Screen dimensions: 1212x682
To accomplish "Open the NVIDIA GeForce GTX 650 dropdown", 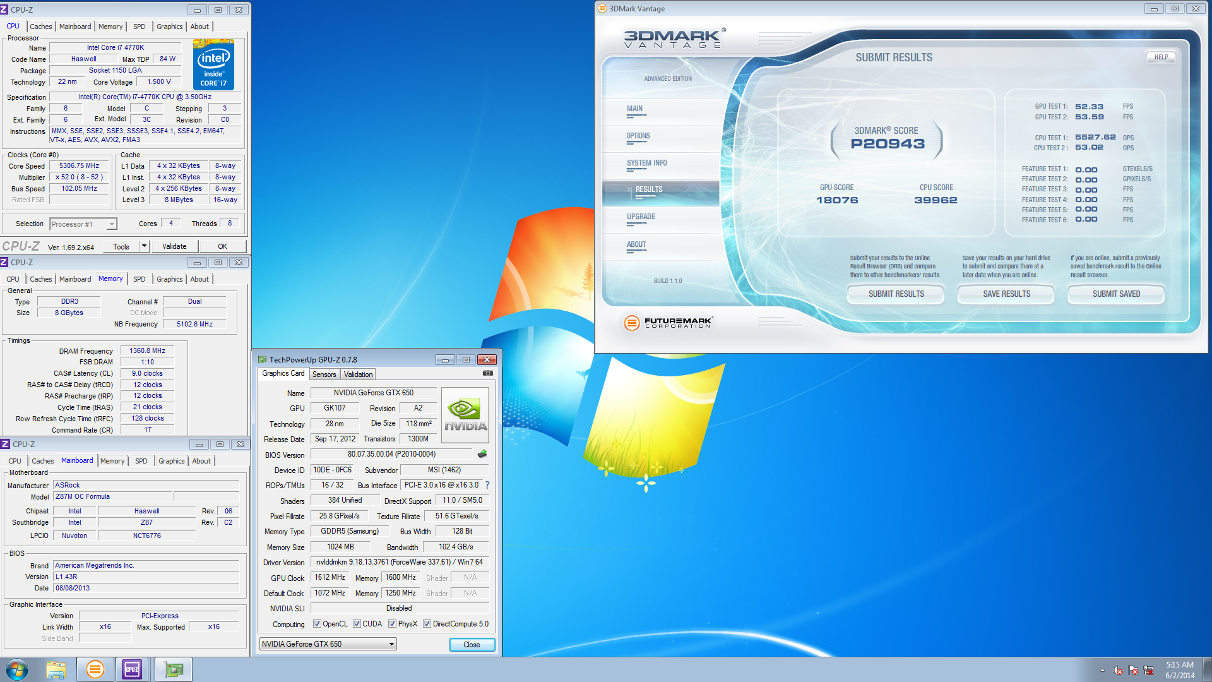I will (x=328, y=644).
